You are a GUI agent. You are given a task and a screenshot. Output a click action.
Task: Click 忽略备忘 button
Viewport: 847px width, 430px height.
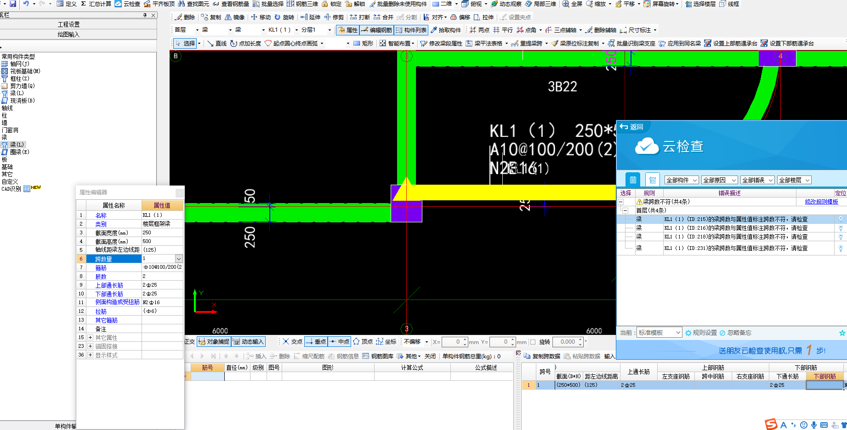pyautogui.click(x=735, y=333)
